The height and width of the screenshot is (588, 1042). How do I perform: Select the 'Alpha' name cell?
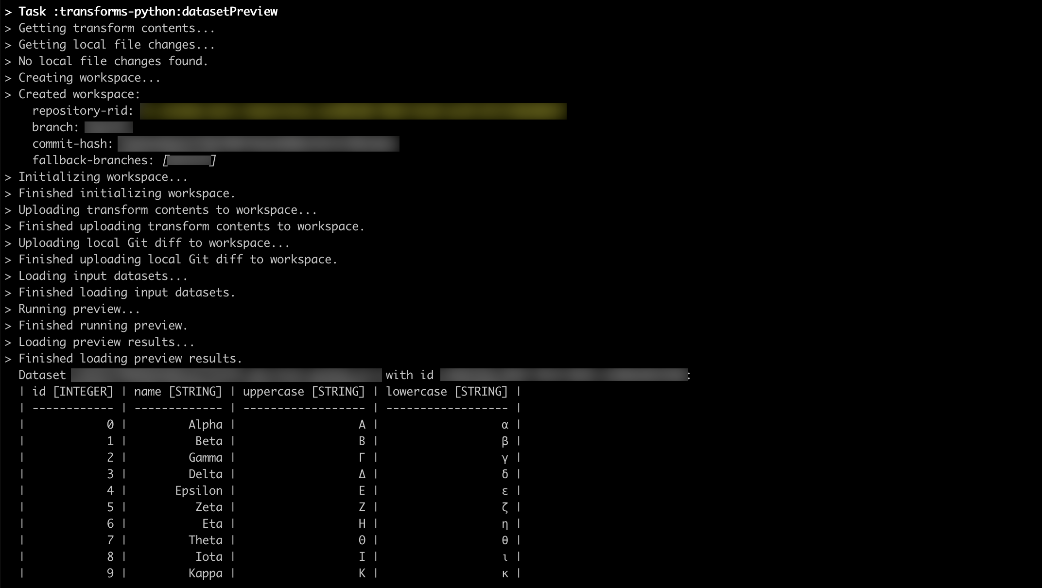(206, 425)
